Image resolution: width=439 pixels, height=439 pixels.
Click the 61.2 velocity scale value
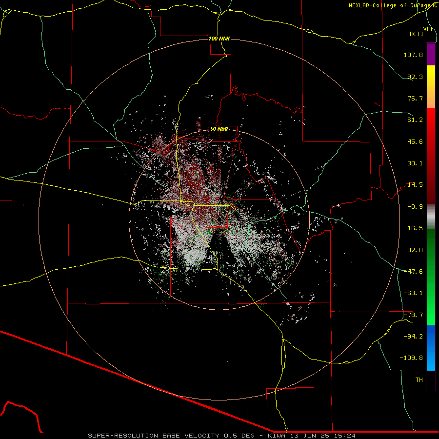415,120
